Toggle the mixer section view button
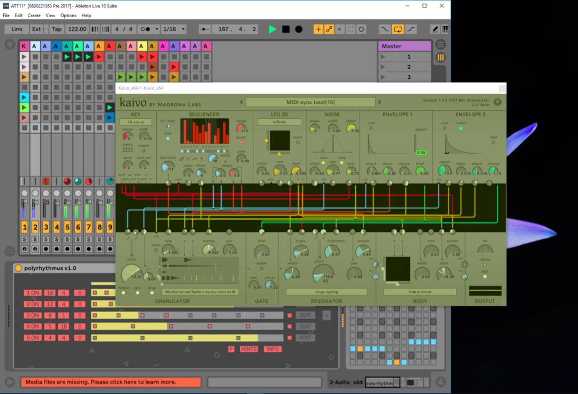 (440, 57)
